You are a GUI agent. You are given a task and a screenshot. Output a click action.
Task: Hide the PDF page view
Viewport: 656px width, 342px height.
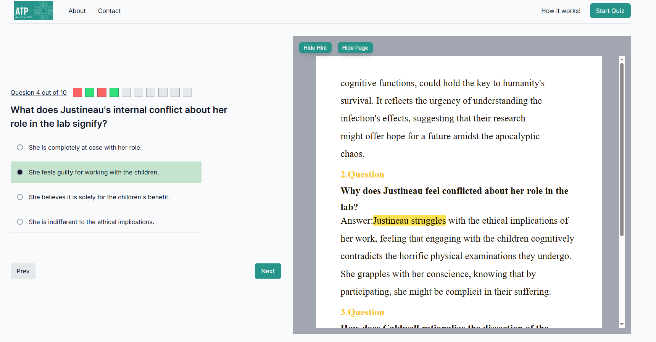click(x=355, y=48)
